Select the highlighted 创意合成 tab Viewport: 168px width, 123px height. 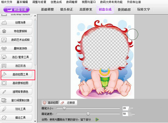[105, 9]
